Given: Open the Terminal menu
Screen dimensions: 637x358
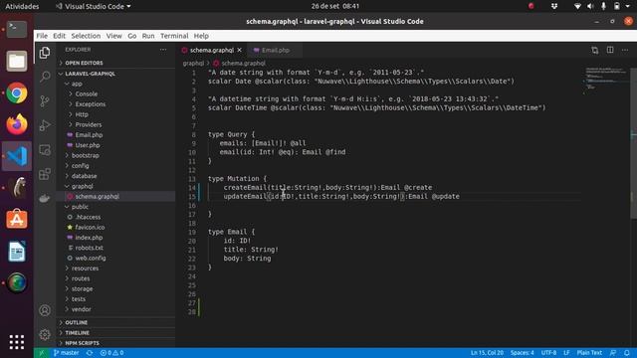Looking at the screenshot, I should pos(174,36).
